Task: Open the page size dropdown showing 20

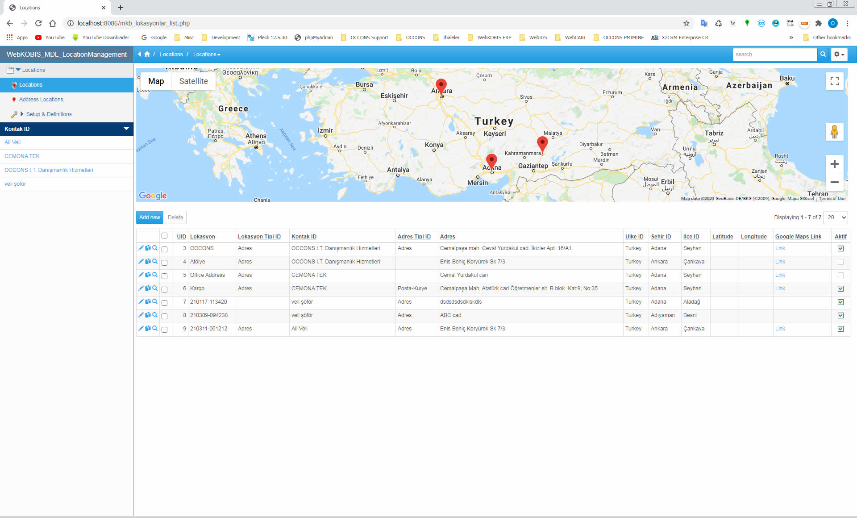Action: tap(836, 217)
